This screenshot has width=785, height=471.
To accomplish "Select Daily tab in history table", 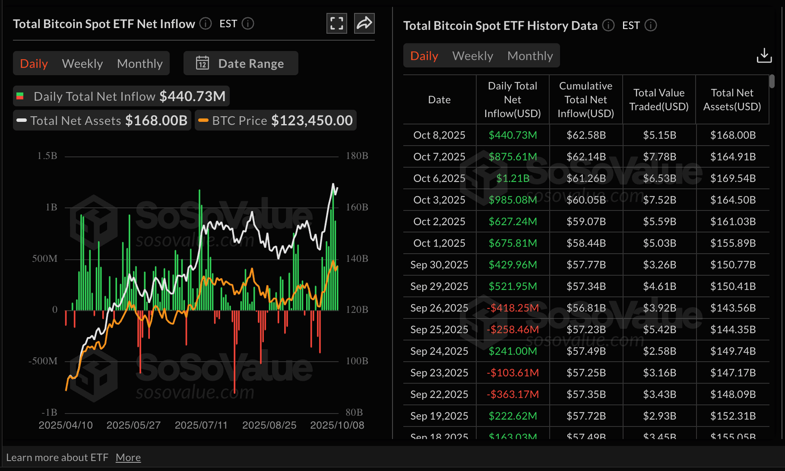I will [x=424, y=56].
